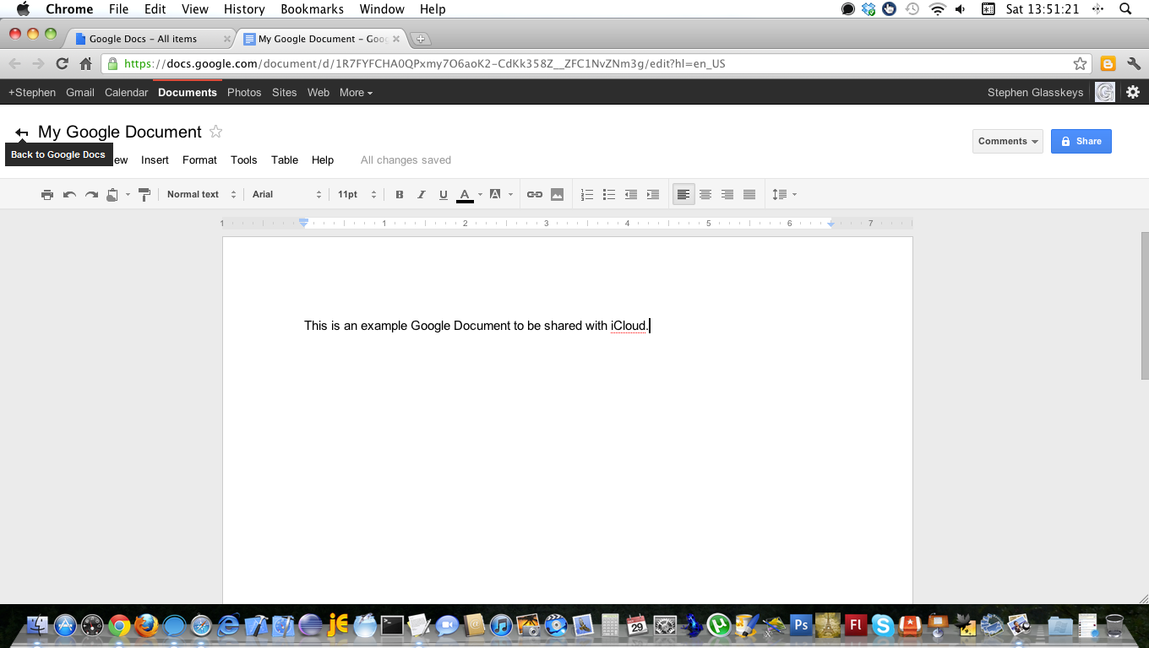Image resolution: width=1149 pixels, height=648 pixels.
Task: Click the Insert image icon
Action: (557, 195)
